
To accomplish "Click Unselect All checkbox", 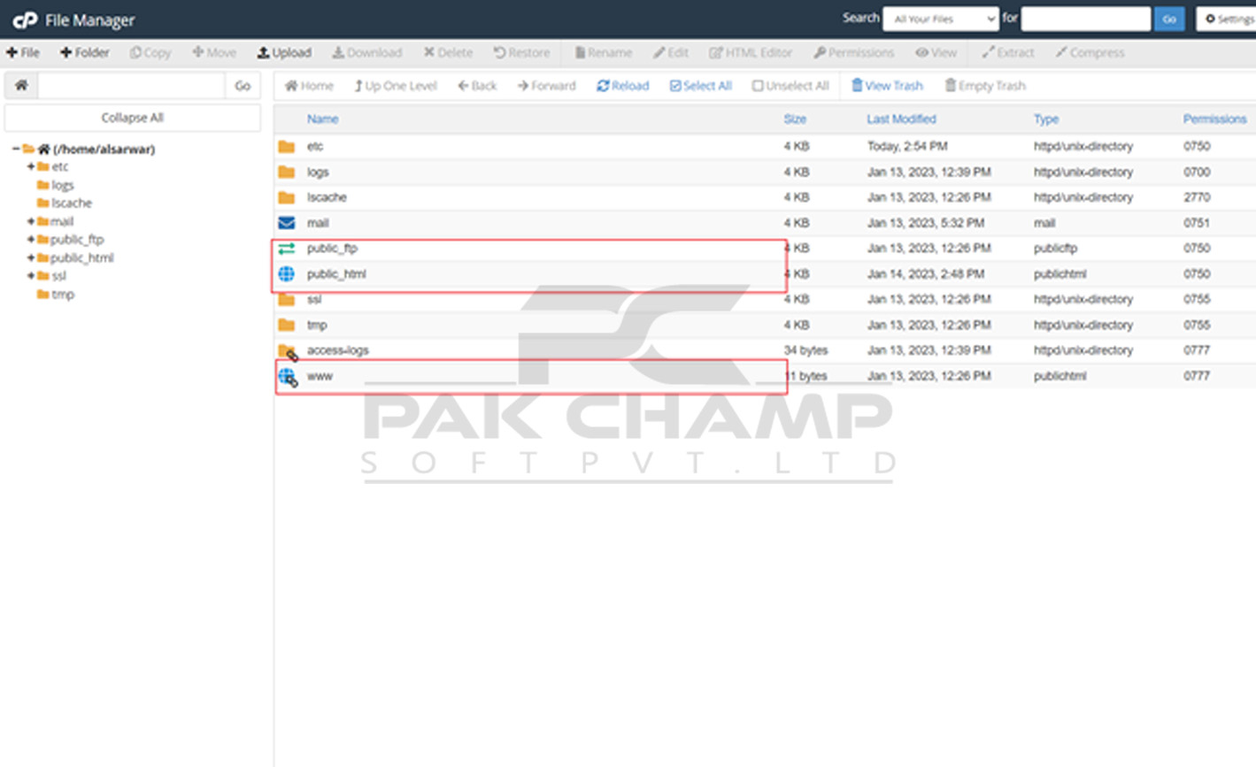I will [x=790, y=86].
